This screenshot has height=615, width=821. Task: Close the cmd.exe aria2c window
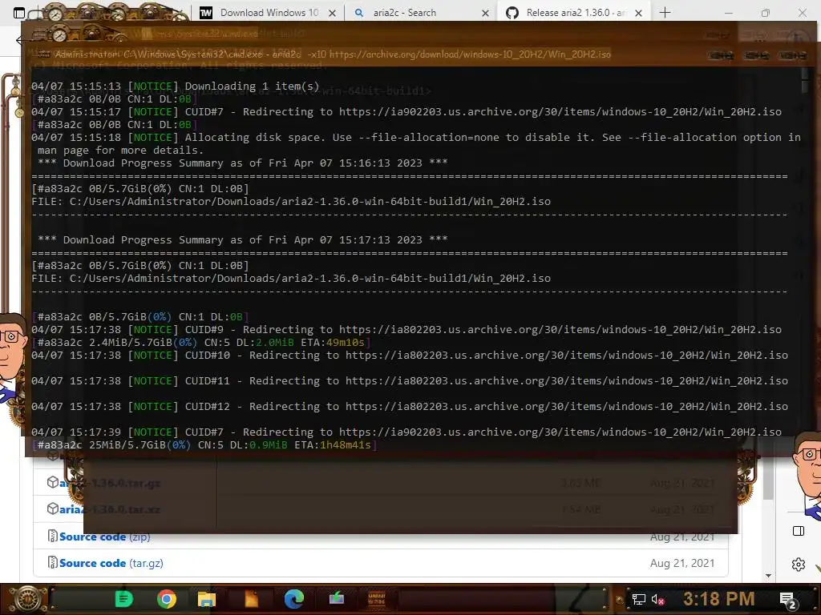pos(791,55)
